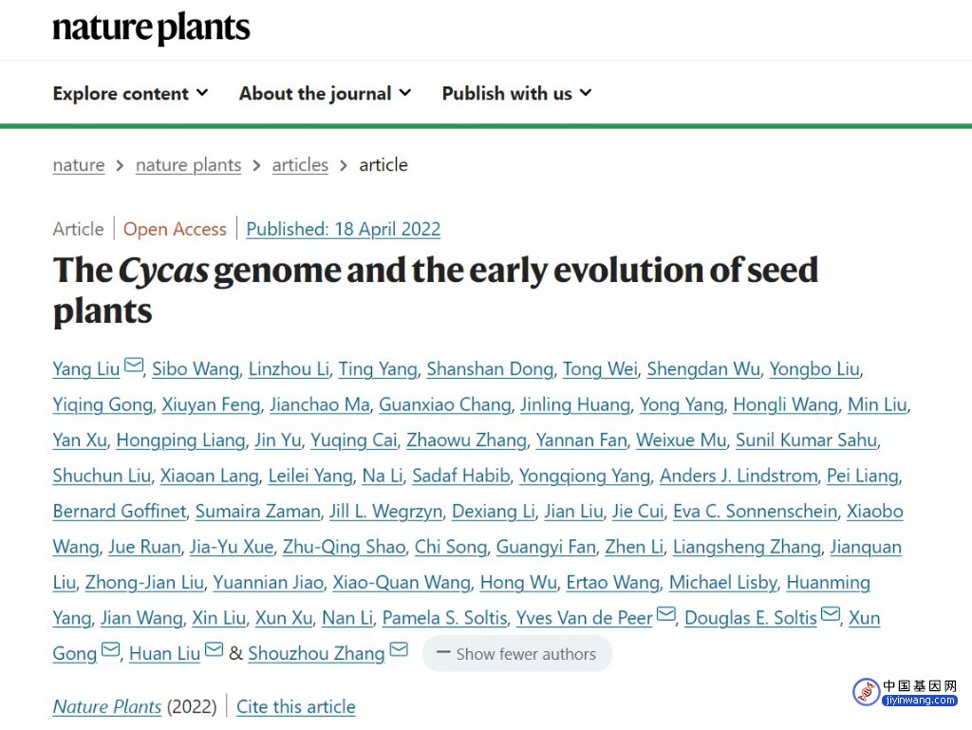Expand the Explore content menu
Screen dimensions: 972x730
131,94
